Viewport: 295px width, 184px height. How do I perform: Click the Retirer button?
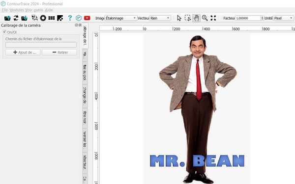[59, 53]
